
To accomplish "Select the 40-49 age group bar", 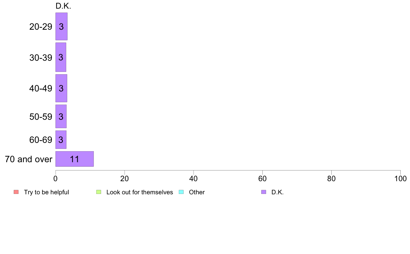I will (61, 88).
